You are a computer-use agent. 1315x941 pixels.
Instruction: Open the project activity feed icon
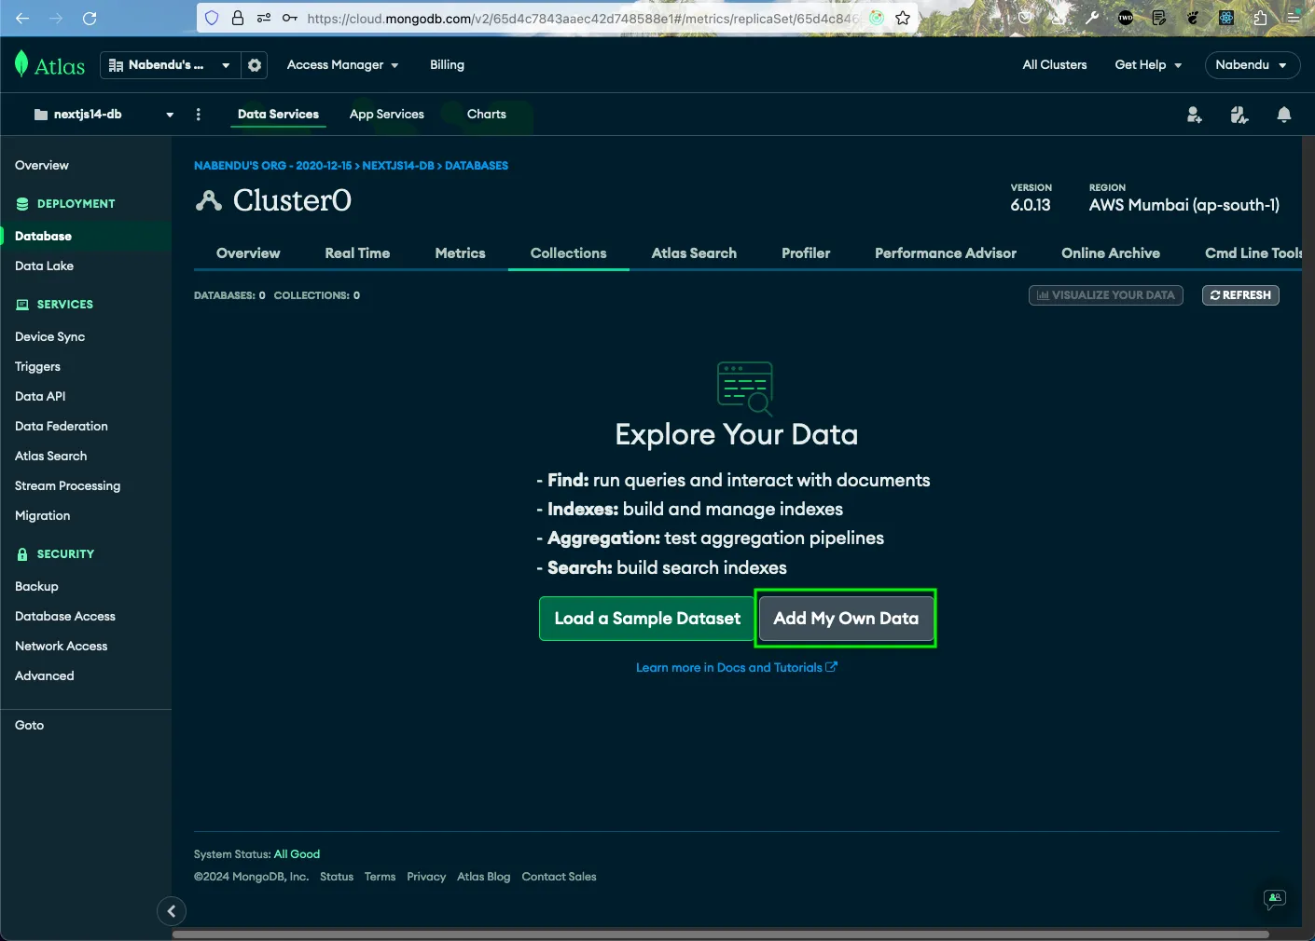pyautogui.click(x=1239, y=115)
